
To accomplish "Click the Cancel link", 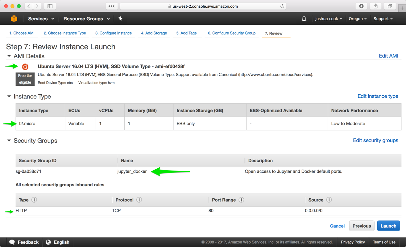I will pos(337,226).
